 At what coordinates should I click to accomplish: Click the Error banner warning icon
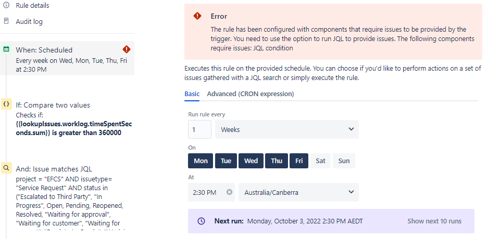197,17
